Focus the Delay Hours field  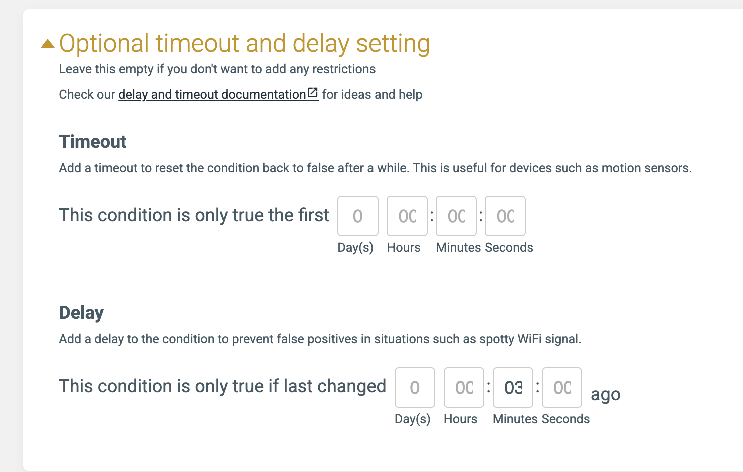point(464,387)
